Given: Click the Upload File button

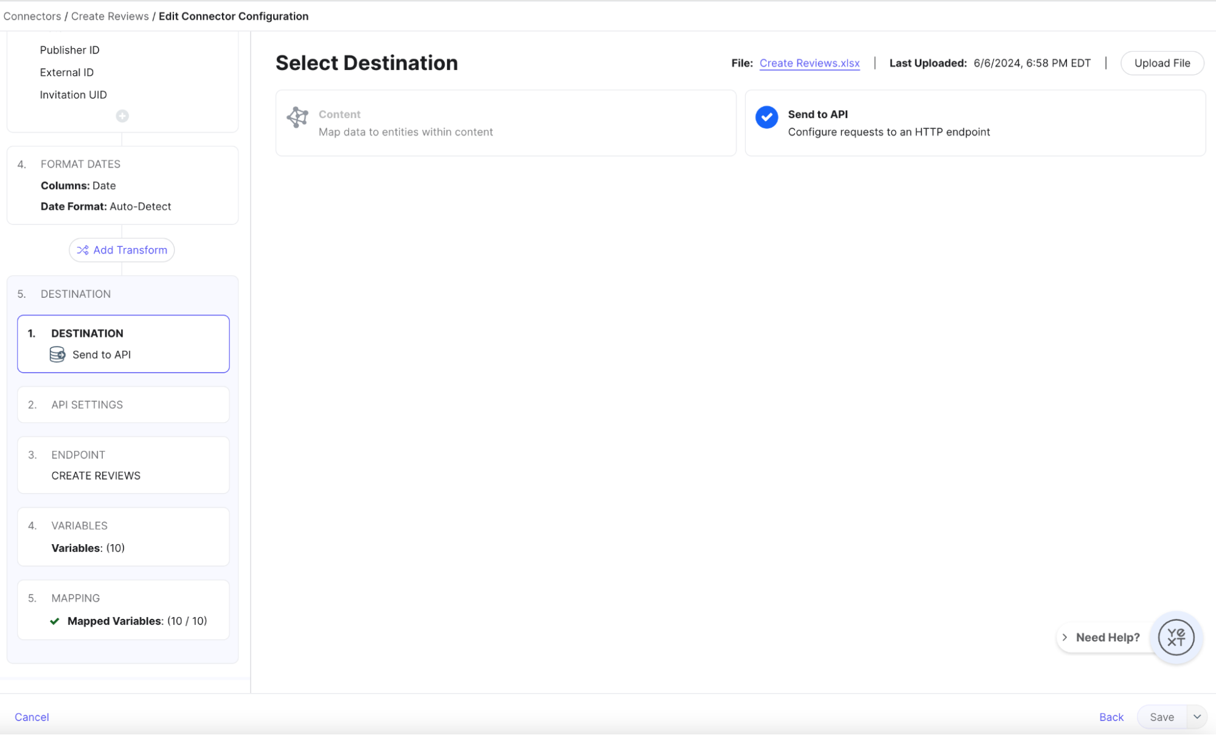Looking at the screenshot, I should (1162, 63).
